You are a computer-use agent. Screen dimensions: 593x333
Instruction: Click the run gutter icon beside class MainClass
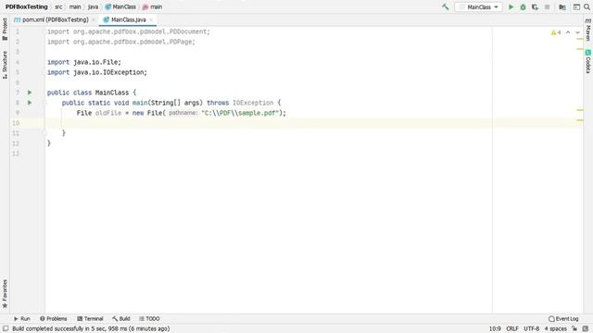30,92
